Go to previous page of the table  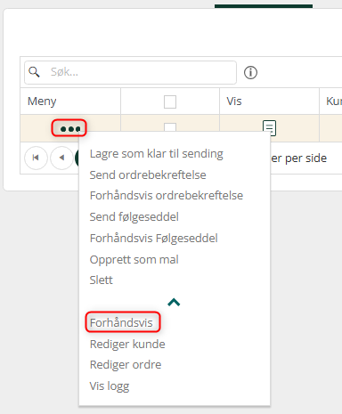61,158
